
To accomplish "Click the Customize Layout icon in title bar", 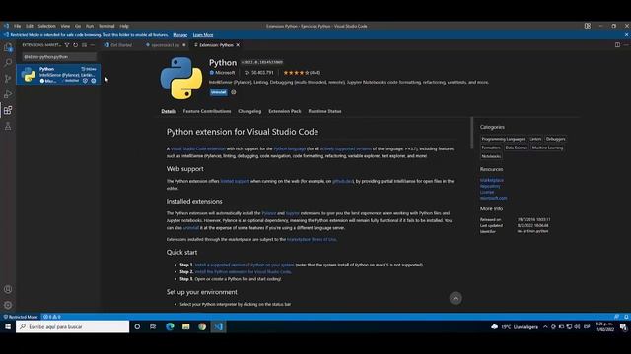I will click(588, 26).
